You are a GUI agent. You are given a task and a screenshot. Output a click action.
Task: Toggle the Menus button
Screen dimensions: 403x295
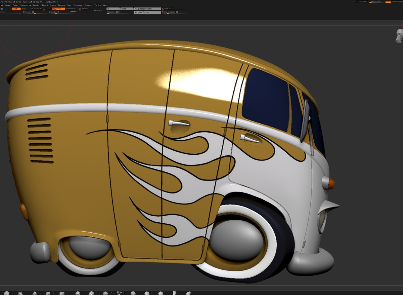(x=388, y=2)
